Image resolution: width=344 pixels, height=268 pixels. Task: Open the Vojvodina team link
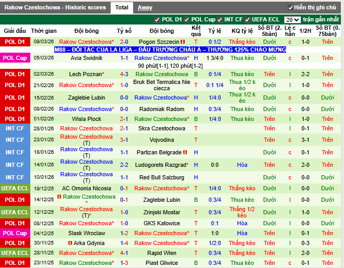[x=162, y=140]
